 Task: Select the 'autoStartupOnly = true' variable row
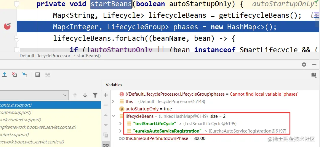pyautogui.click(x=215, y=109)
